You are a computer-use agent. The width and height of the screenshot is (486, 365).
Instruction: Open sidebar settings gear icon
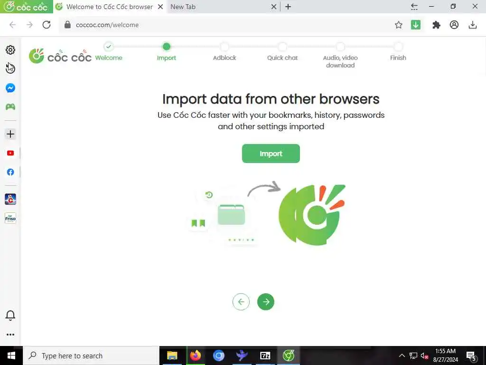[x=10, y=50]
